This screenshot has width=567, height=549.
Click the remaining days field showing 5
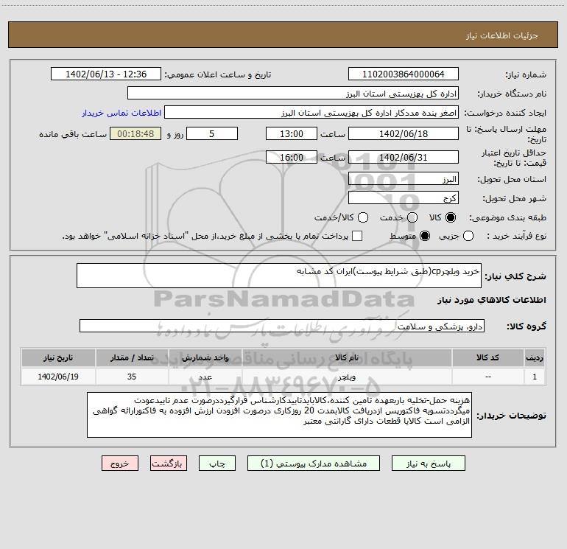[x=212, y=133]
